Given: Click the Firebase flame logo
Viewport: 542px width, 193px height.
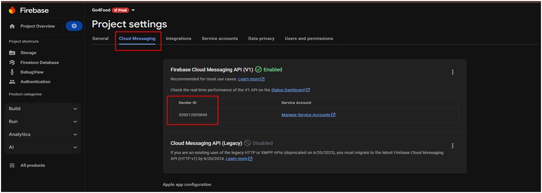Looking at the screenshot, I should click(12, 10).
